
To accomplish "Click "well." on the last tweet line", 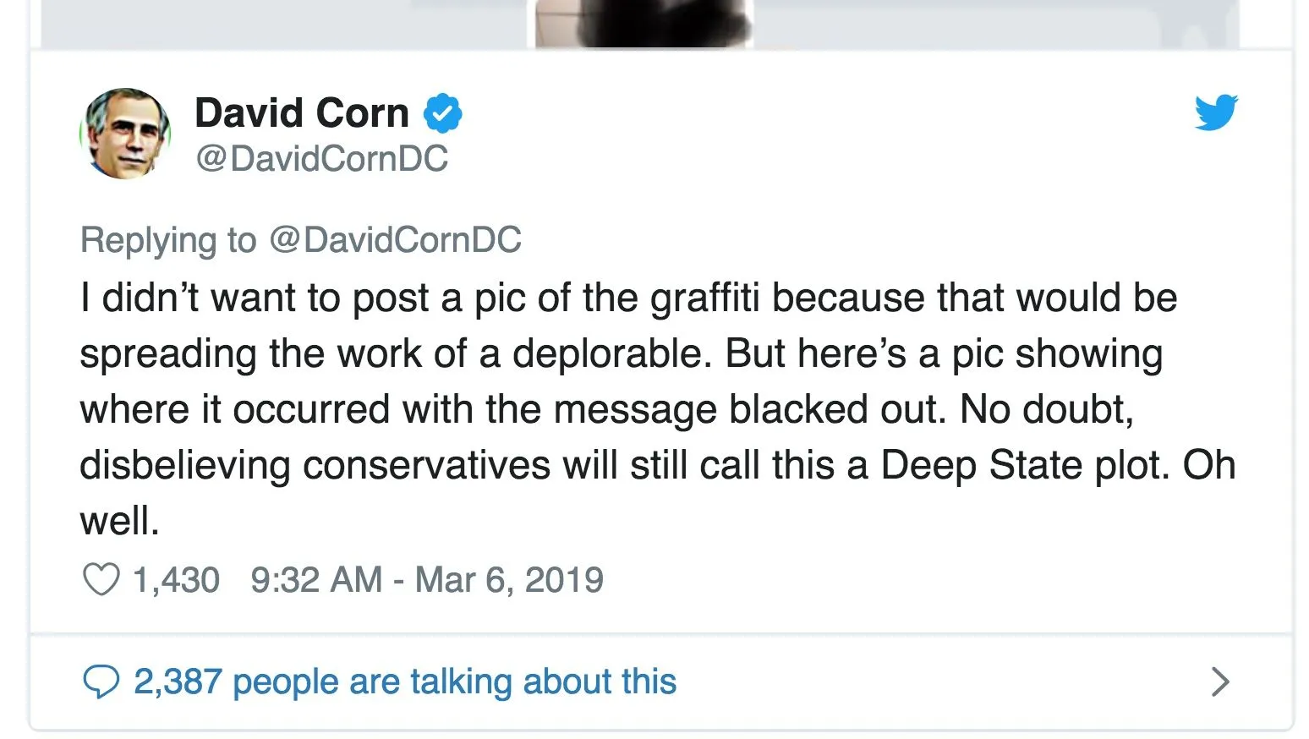I will [119, 521].
